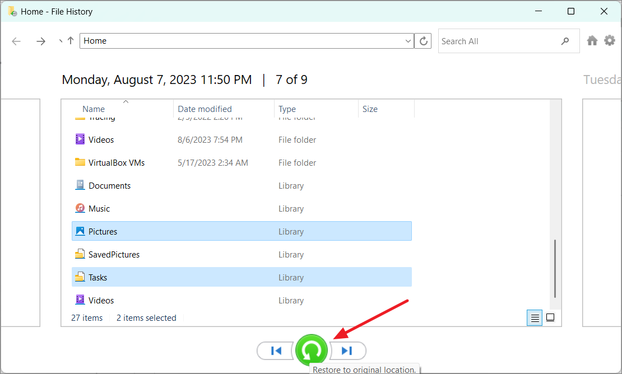
Task: Sort by the Name column header
Action: click(x=94, y=109)
